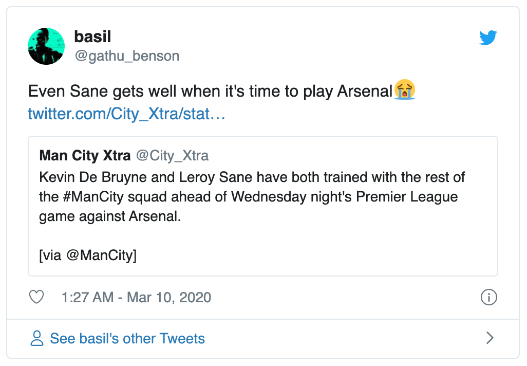Click the display name basil

point(92,36)
